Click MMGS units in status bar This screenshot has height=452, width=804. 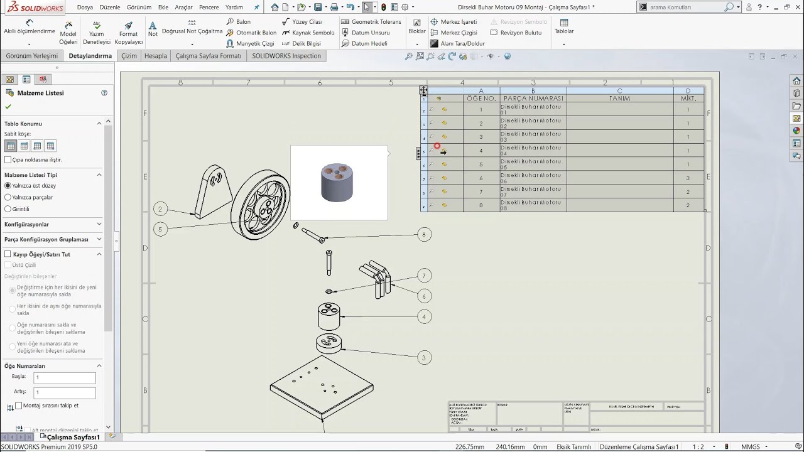751,447
